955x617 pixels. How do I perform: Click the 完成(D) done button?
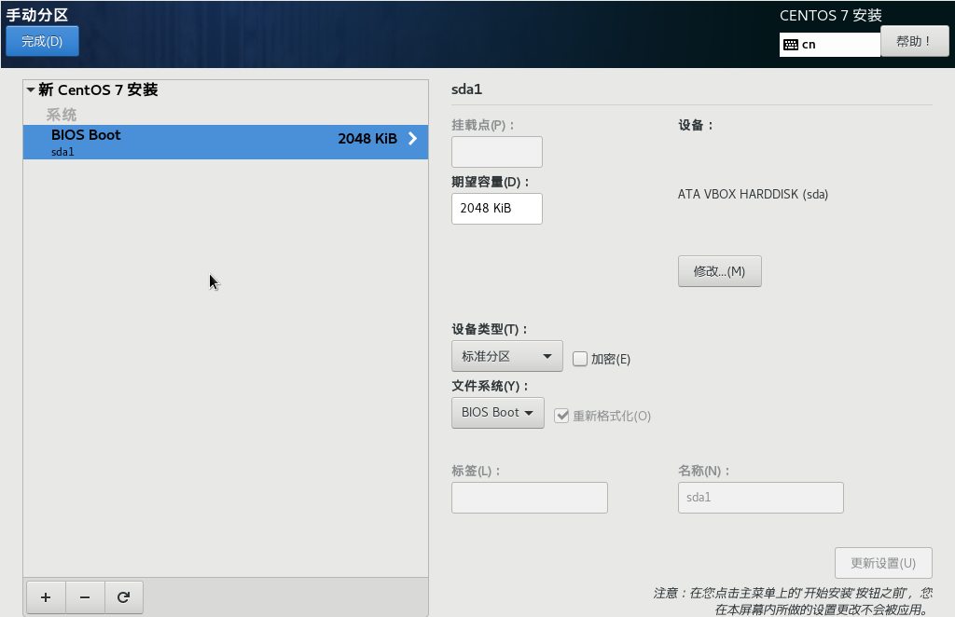click(x=42, y=41)
